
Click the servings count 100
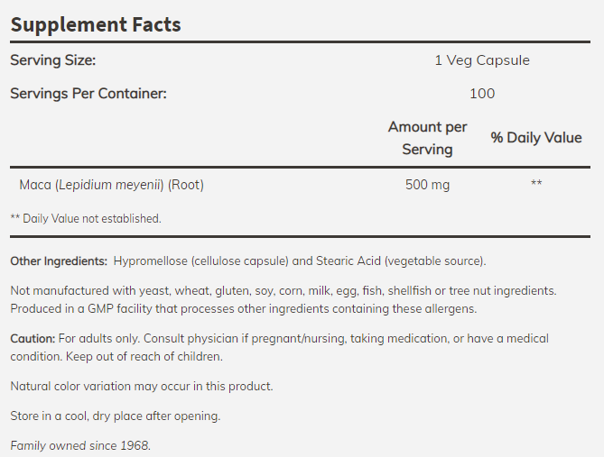(x=482, y=93)
